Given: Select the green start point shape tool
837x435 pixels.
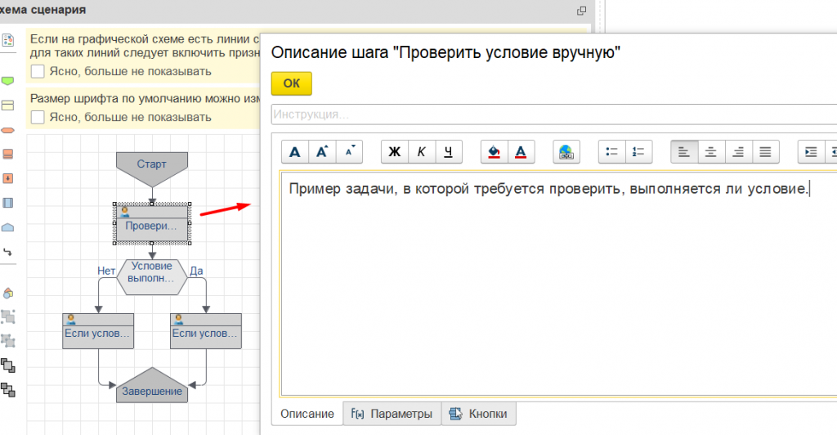Looking at the screenshot, I should (7, 81).
